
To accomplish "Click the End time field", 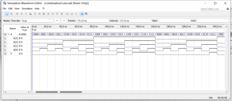I will (213, 21).
